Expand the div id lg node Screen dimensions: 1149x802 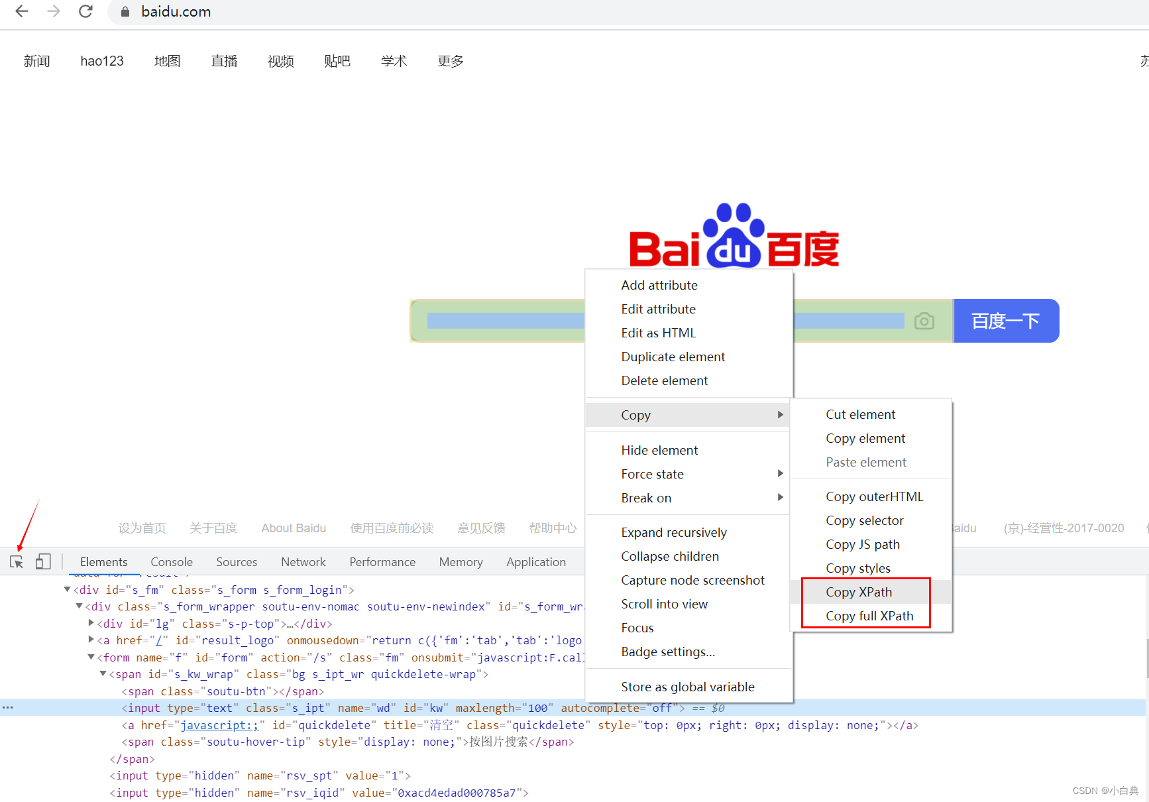(91, 623)
